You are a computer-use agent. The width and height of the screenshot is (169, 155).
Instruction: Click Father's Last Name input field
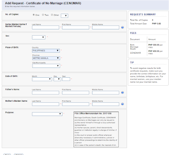point(45,93)
